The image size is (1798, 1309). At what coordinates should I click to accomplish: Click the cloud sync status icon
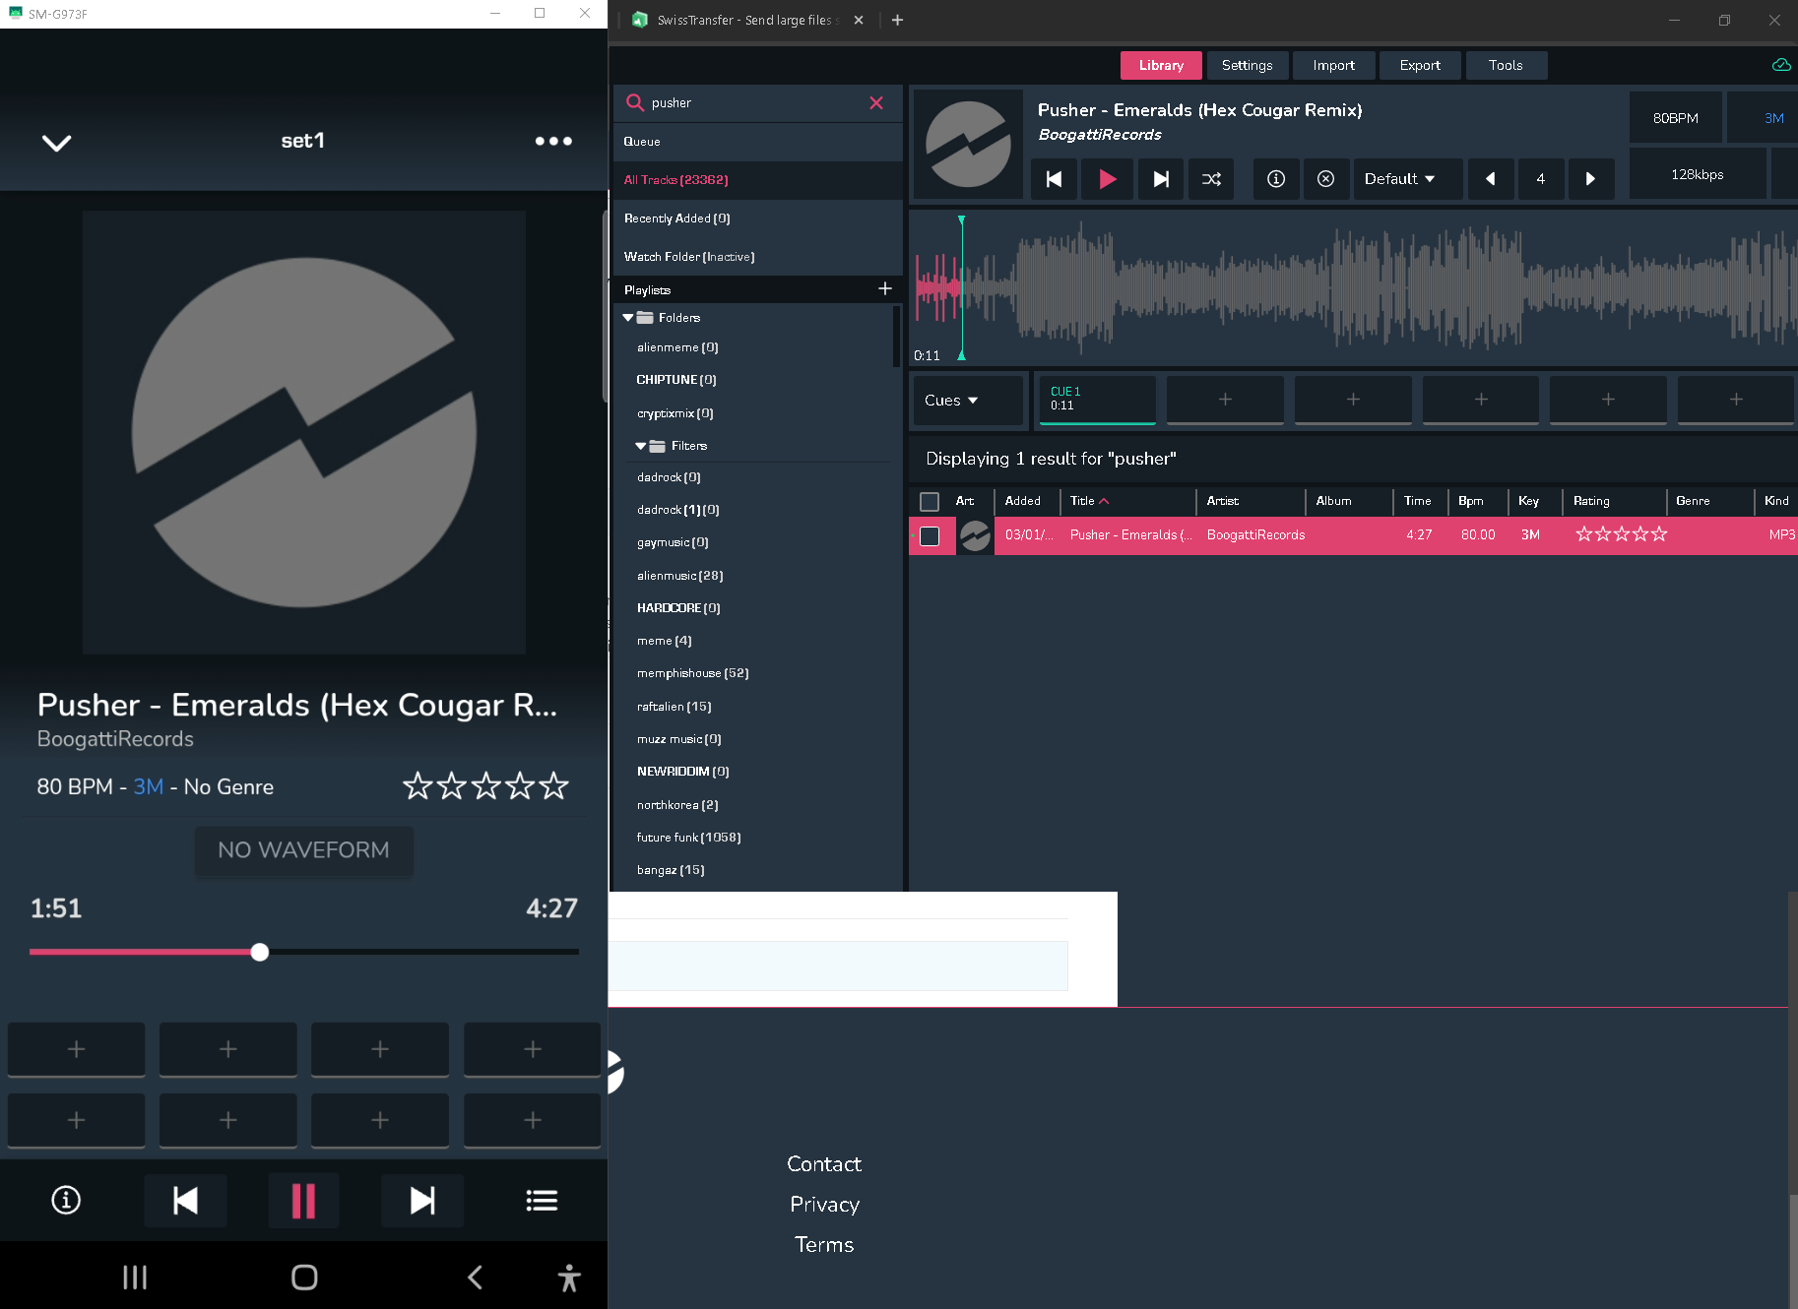(x=1781, y=65)
